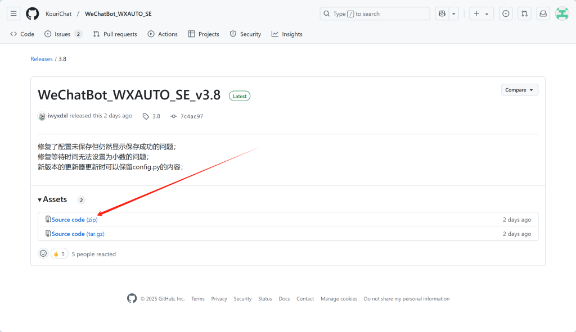Click the Issues count badge 2
Viewport: 576px width, 332px height.
pyautogui.click(x=78, y=34)
